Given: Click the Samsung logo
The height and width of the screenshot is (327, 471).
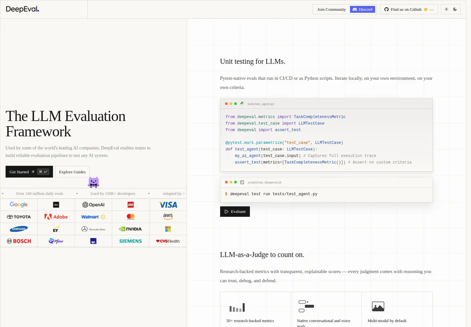Looking at the screenshot, I should [19, 229].
